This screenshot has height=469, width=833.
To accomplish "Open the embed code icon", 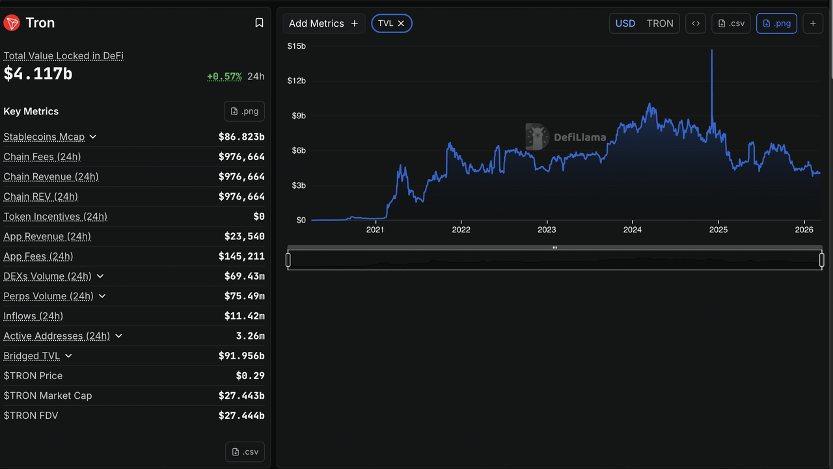I will 696,23.
